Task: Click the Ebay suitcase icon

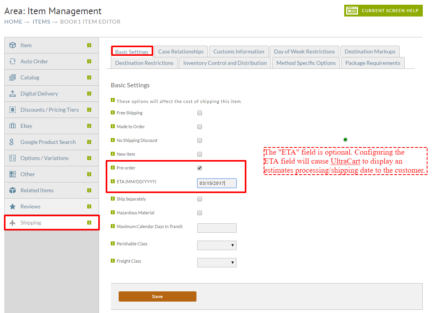Action: click(13, 126)
